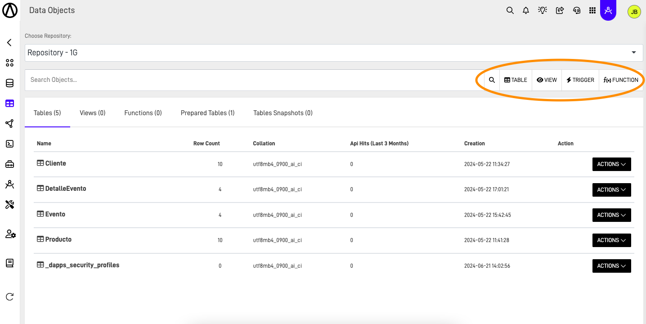Select the Tables (5) tab

tap(47, 113)
